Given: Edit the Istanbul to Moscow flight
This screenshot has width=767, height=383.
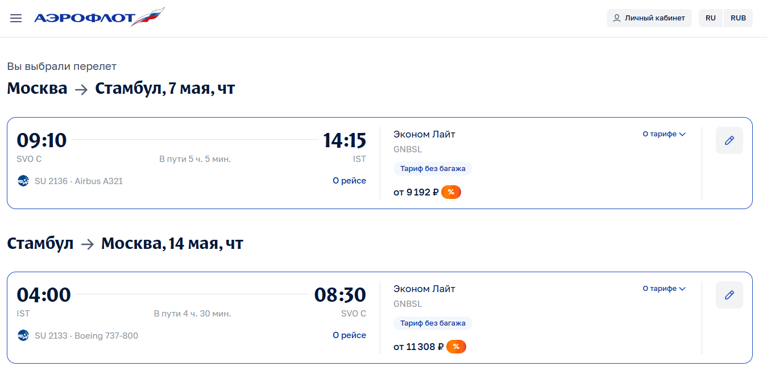Looking at the screenshot, I should pyautogui.click(x=729, y=295).
